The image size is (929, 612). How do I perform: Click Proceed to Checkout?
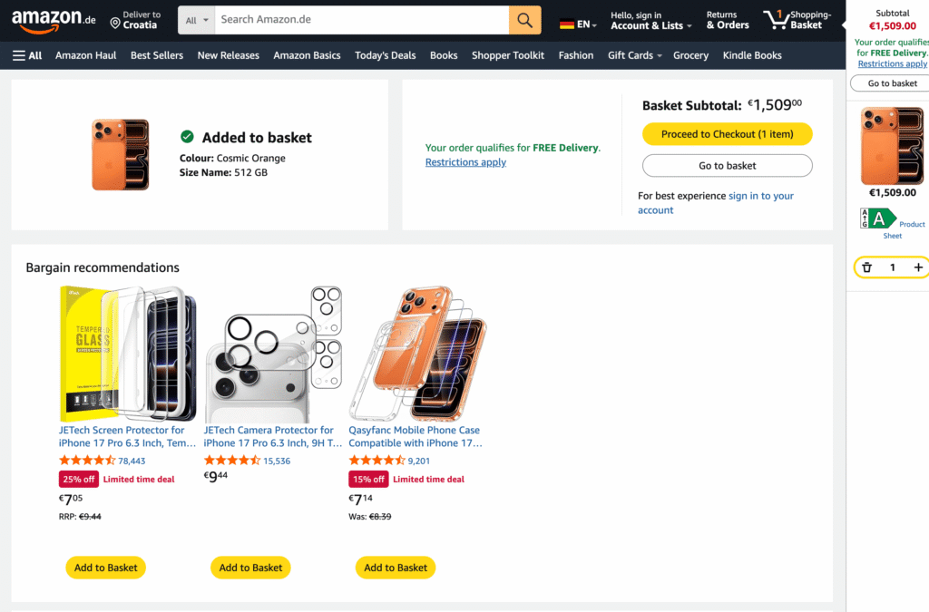727,133
